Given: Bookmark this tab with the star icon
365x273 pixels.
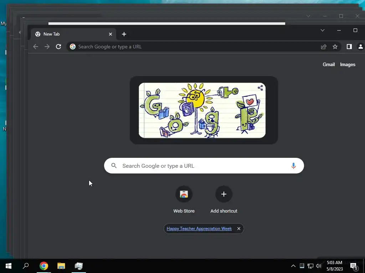Looking at the screenshot, I should pyautogui.click(x=335, y=47).
